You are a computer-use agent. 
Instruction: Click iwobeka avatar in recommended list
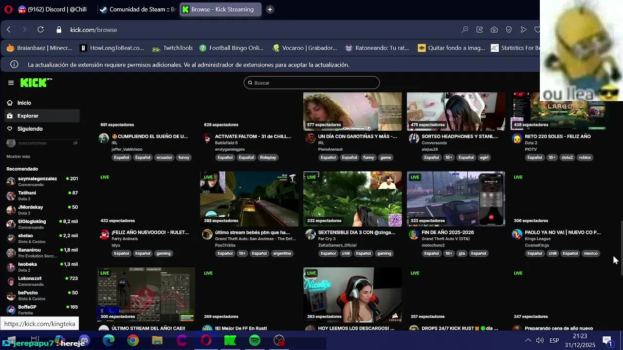click(x=11, y=267)
